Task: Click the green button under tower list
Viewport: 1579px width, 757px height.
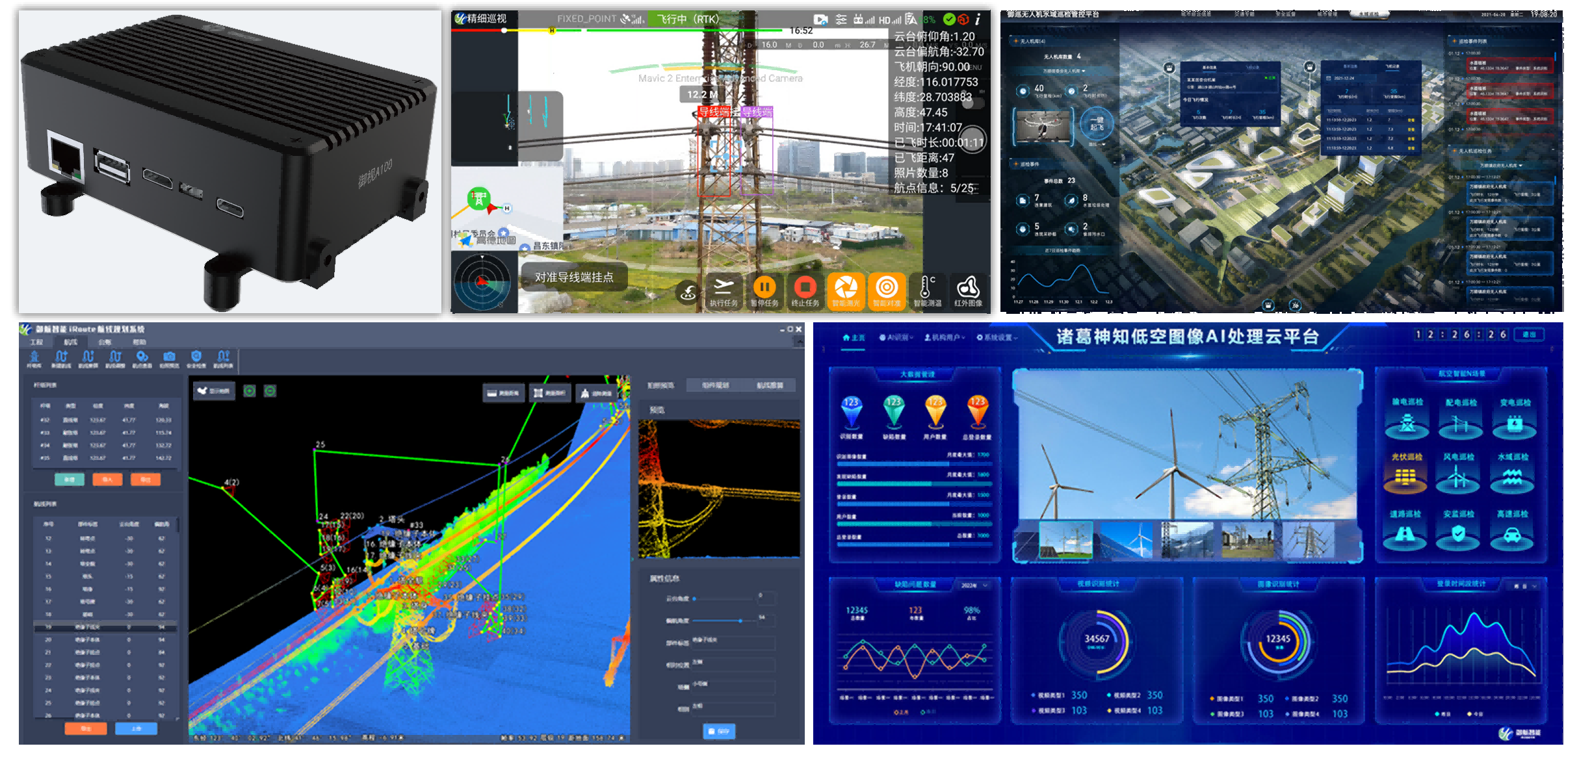Action: (x=70, y=480)
